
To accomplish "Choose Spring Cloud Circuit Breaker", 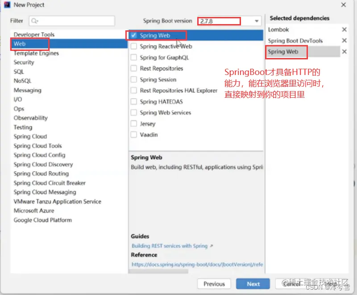I will click(50, 183).
